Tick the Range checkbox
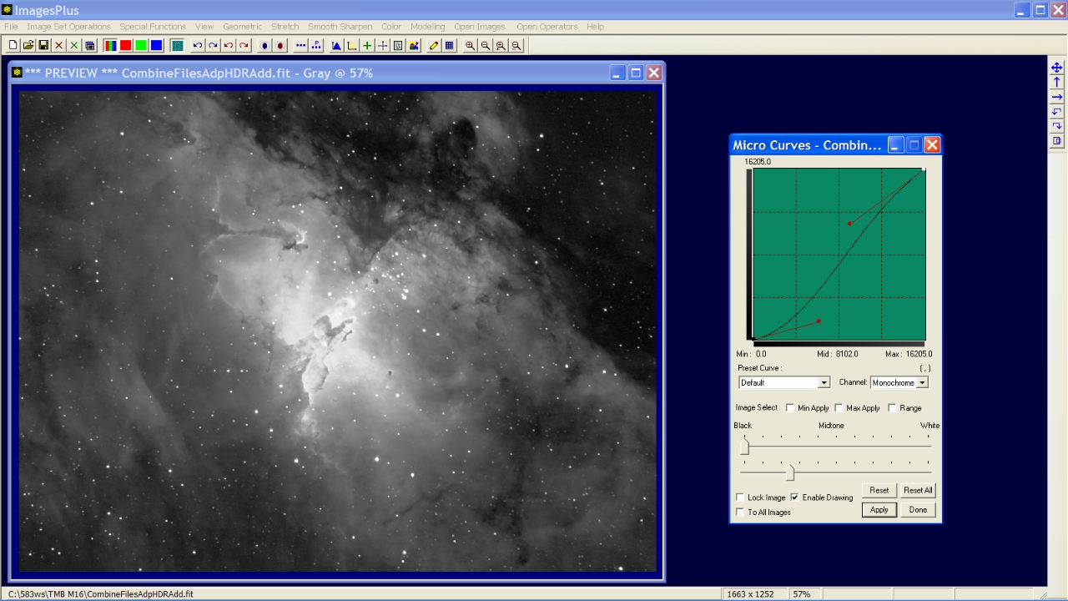 pyautogui.click(x=892, y=408)
